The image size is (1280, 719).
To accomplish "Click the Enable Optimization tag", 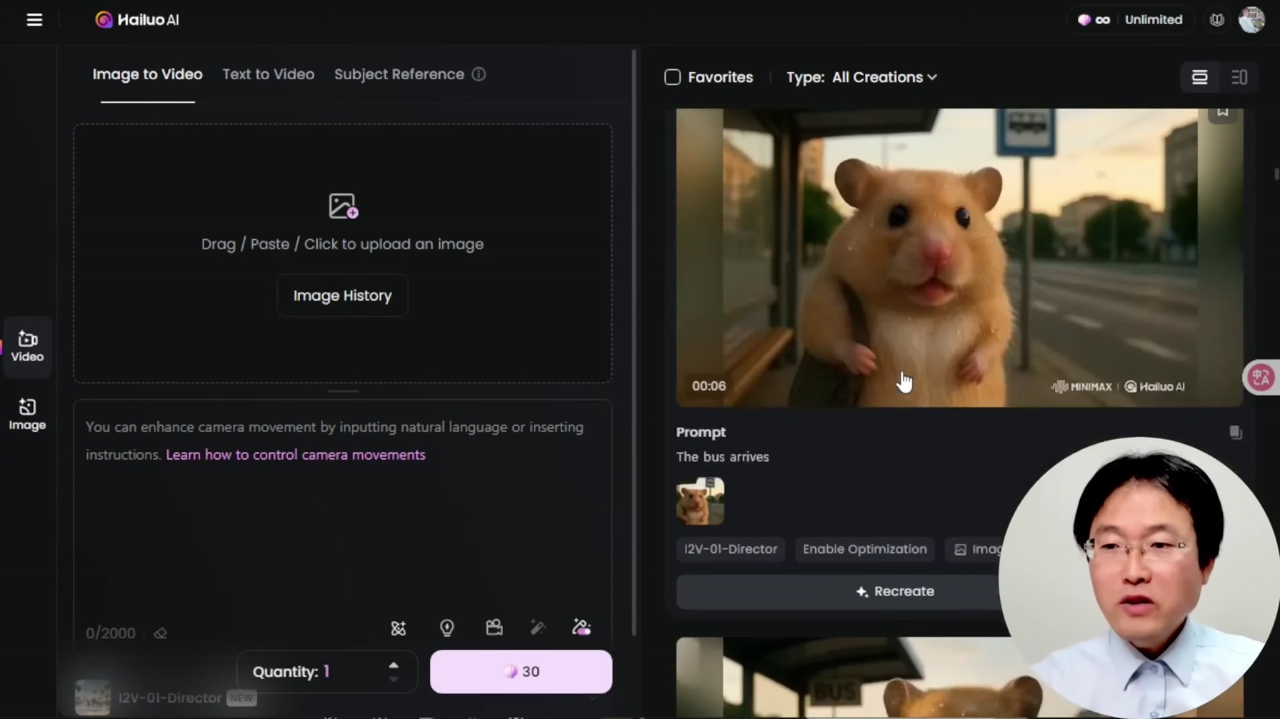I will (864, 549).
